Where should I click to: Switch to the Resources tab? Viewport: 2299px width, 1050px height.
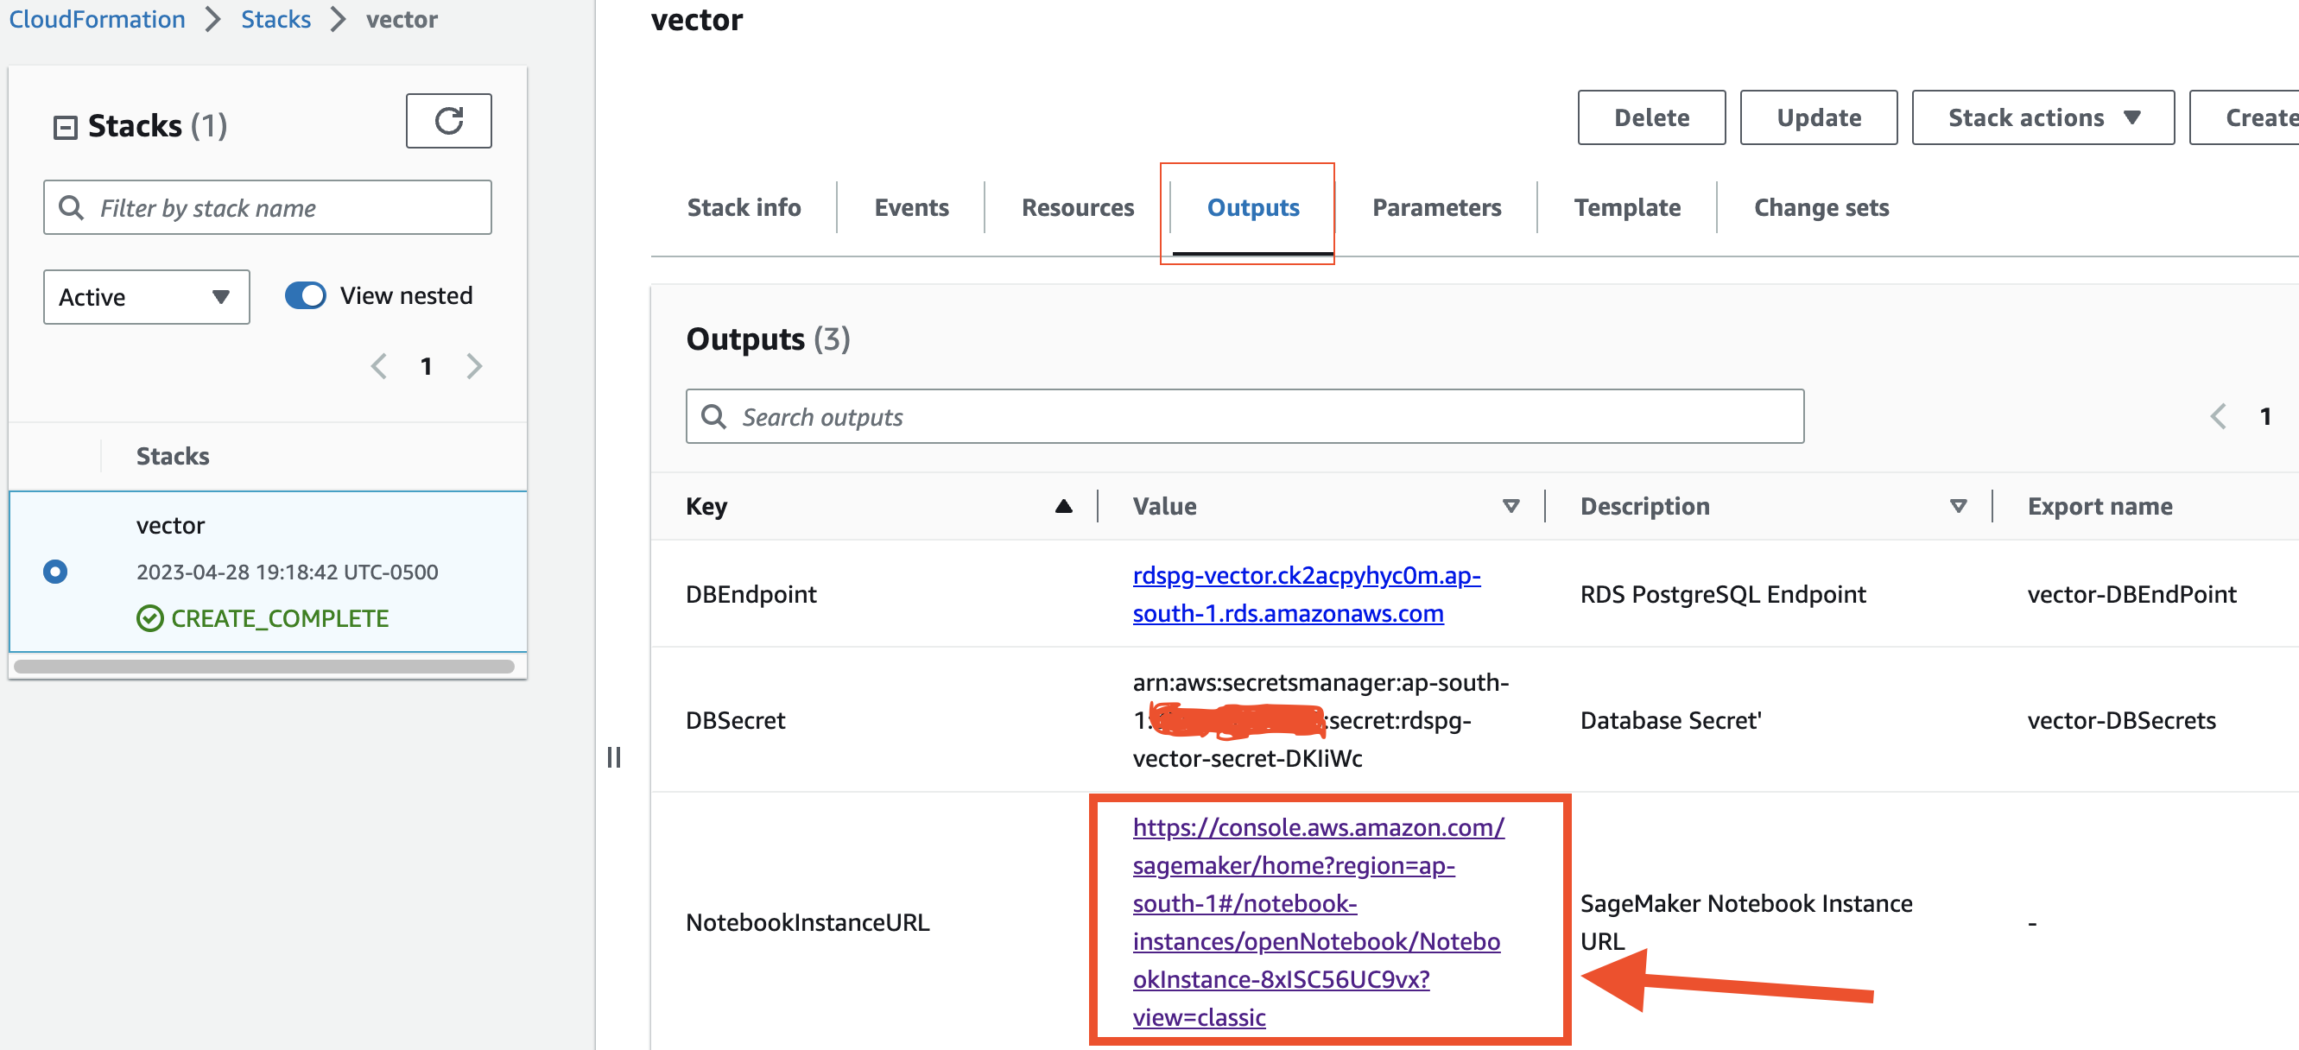point(1077,208)
